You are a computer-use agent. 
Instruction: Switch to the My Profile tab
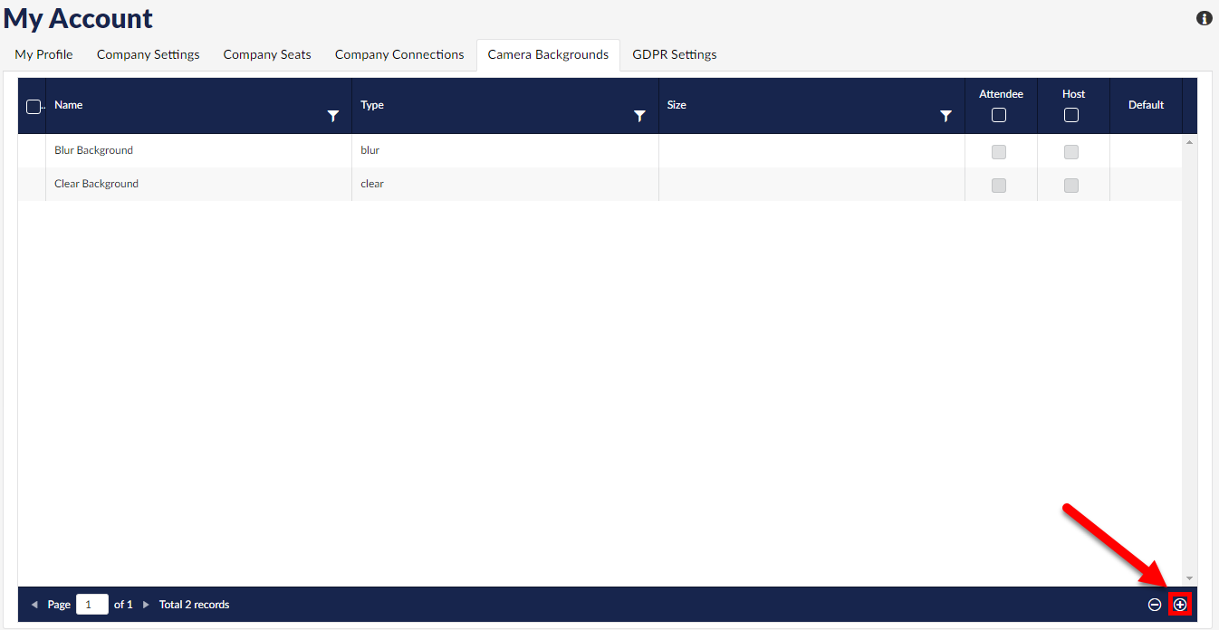point(43,54)
